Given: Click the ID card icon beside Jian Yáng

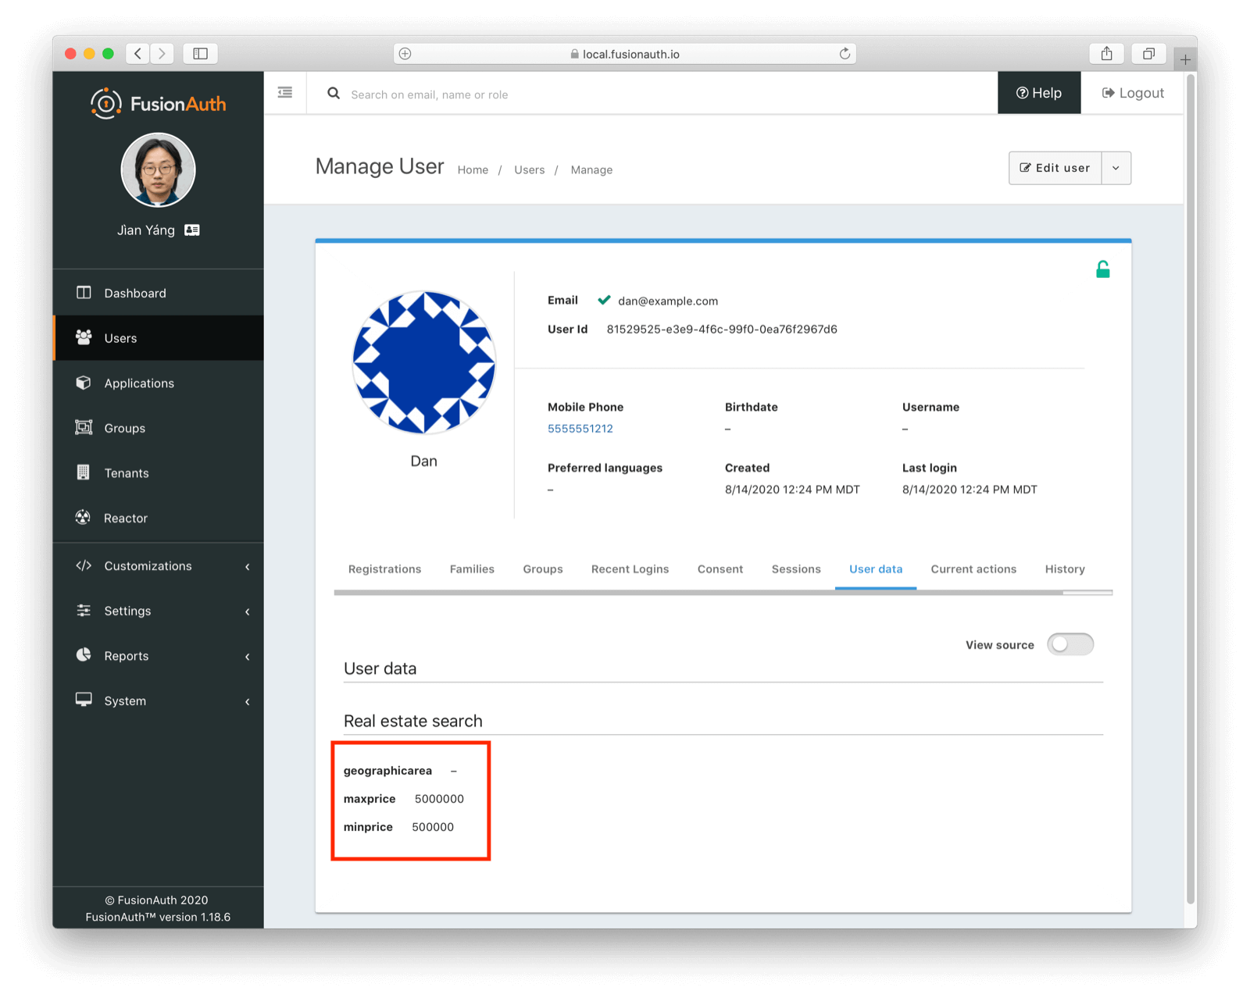Looking at the screenshot, I should (192, 230).
